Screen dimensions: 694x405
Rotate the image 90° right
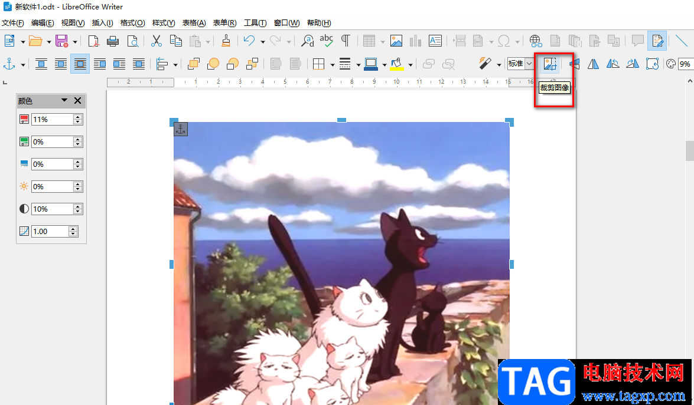point(633,64)
